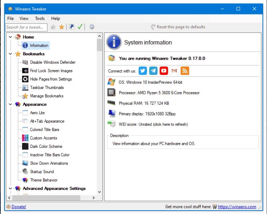Select Inactive Title Bars Color item
267x214 pixels.
pyautogui.click(x=50, y=155)
